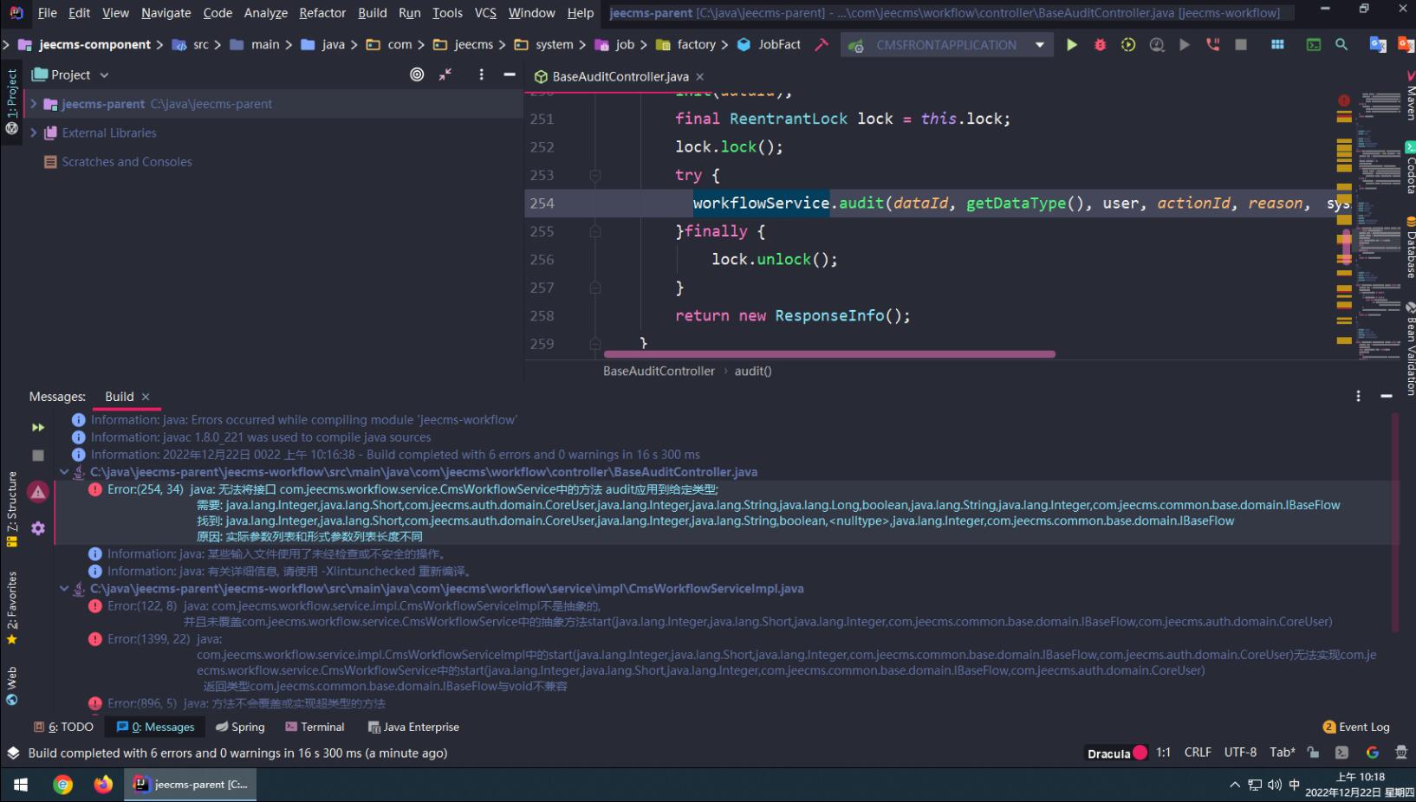Image resolution: width=1416 pixels, height=802 pixels.
Task: Click the UTF-8 encoding selector
Action: (x=1240, y=753)
